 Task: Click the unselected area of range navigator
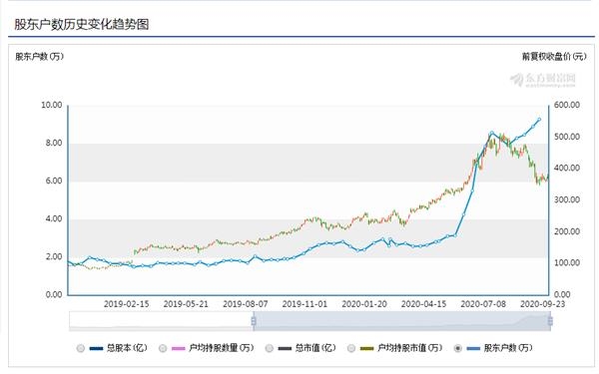(x=161, y=321)
